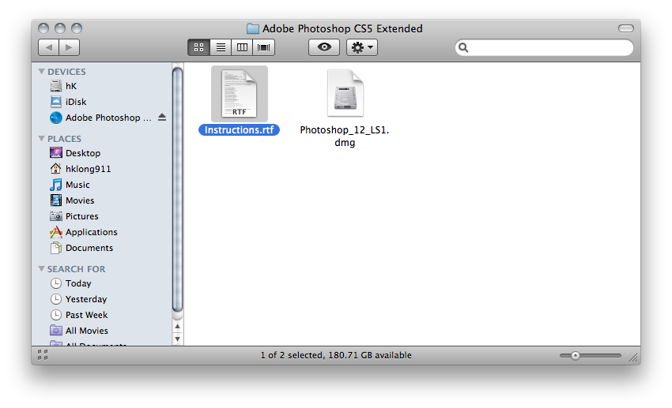
Task: Open the hklong911 home folder icon
Action: pyautogui.click(x=55, y=169)
